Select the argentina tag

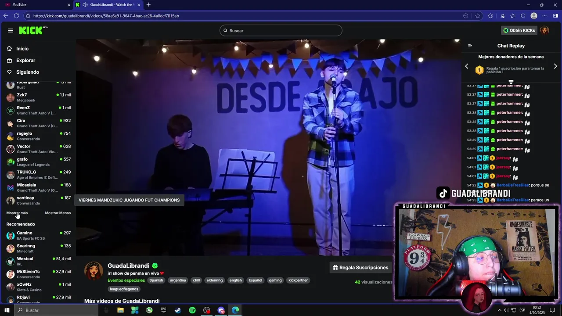coord(178,280)
